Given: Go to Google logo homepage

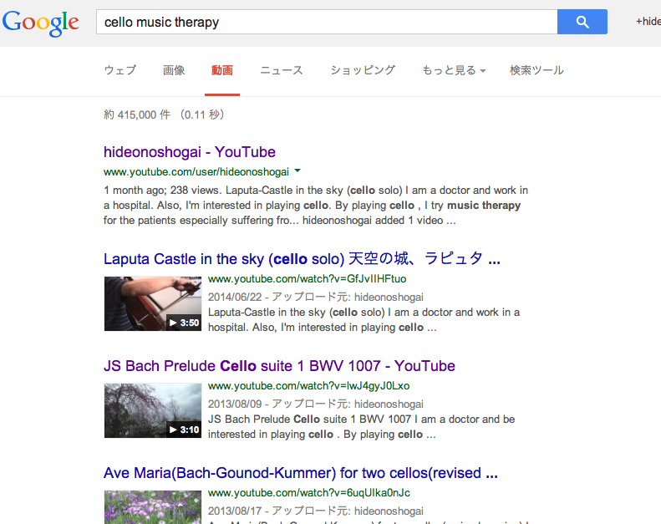Looking at the screenshot, I should [x=41, y=23].
